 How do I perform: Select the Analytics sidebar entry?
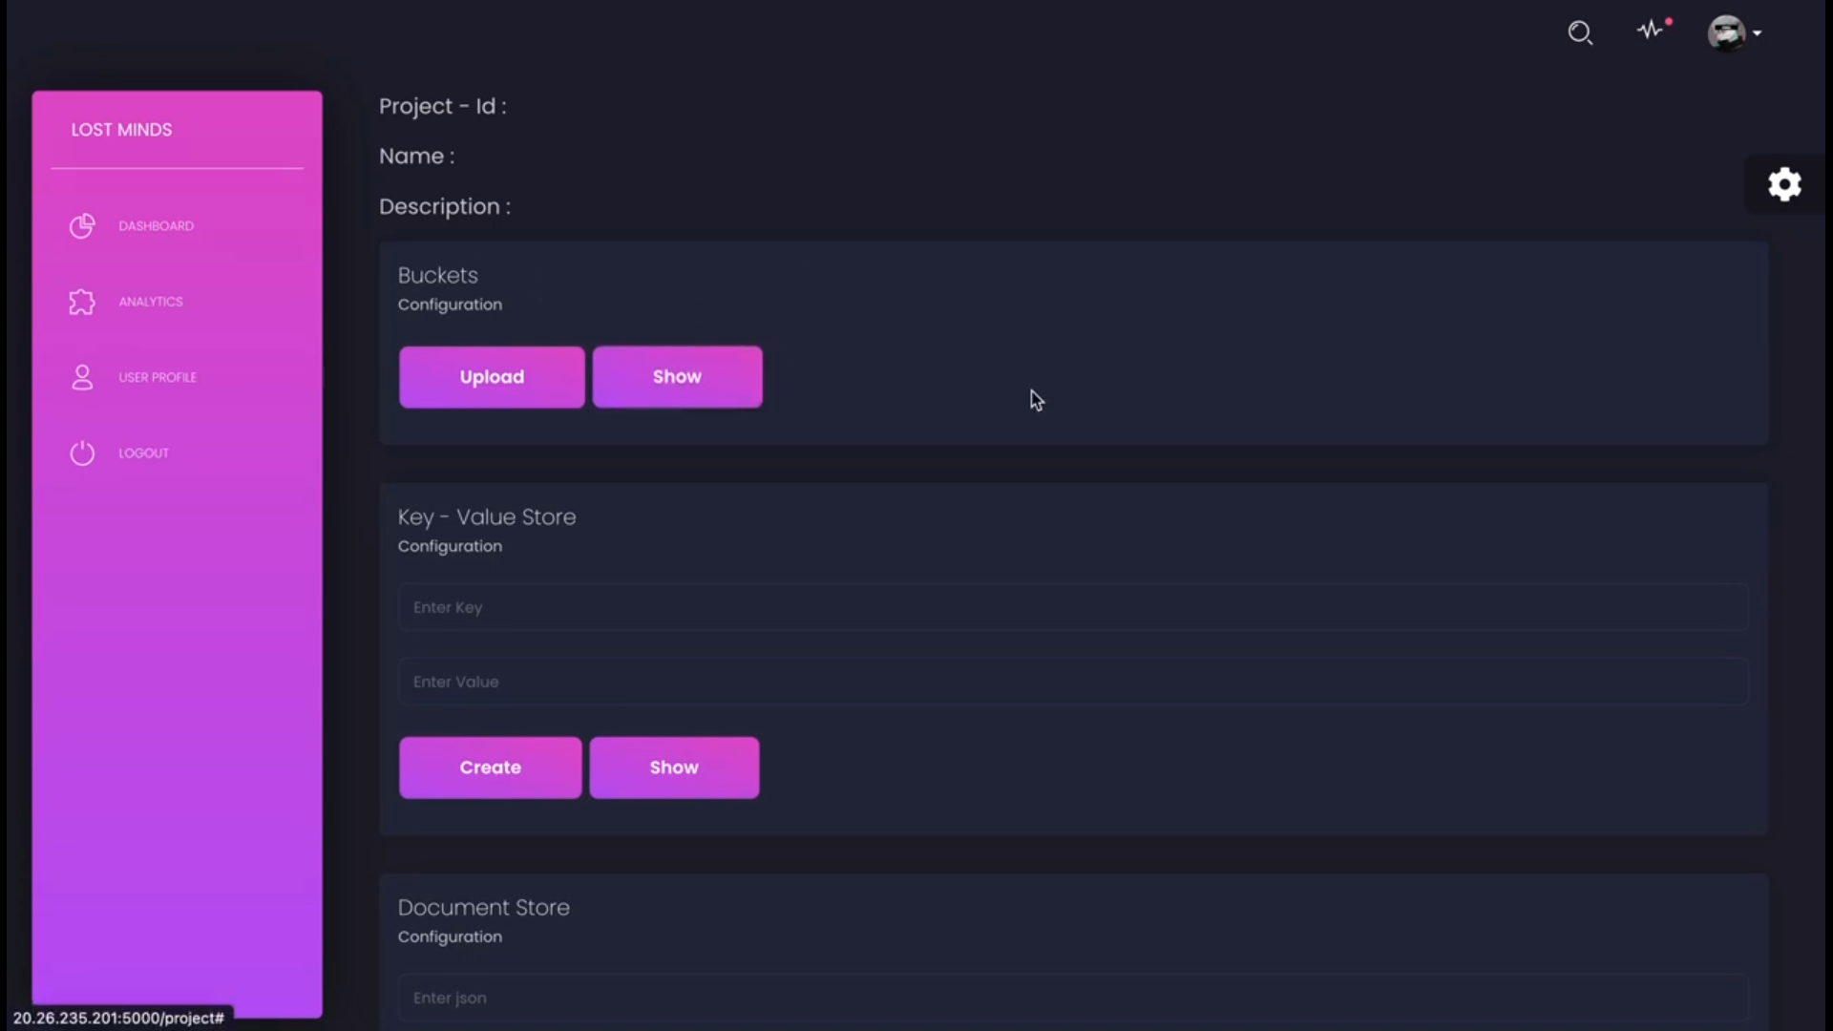[151, 302]
